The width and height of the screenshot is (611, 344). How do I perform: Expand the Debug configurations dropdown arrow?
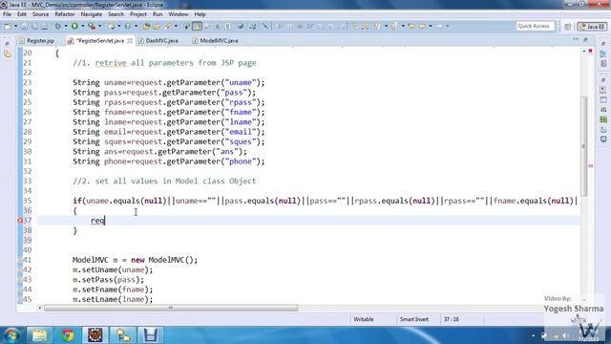[66, 26]
